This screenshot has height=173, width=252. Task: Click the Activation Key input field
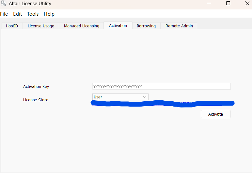(162, 86)
